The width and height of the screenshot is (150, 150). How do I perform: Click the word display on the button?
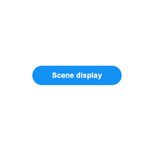(x=89, y=75)
